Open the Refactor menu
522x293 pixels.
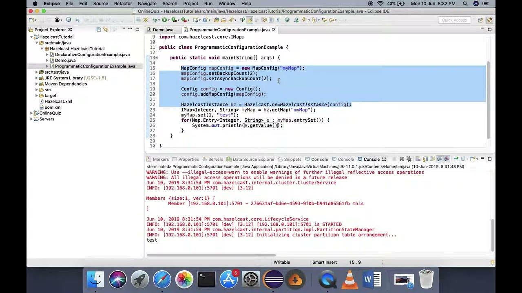point(123,4)
